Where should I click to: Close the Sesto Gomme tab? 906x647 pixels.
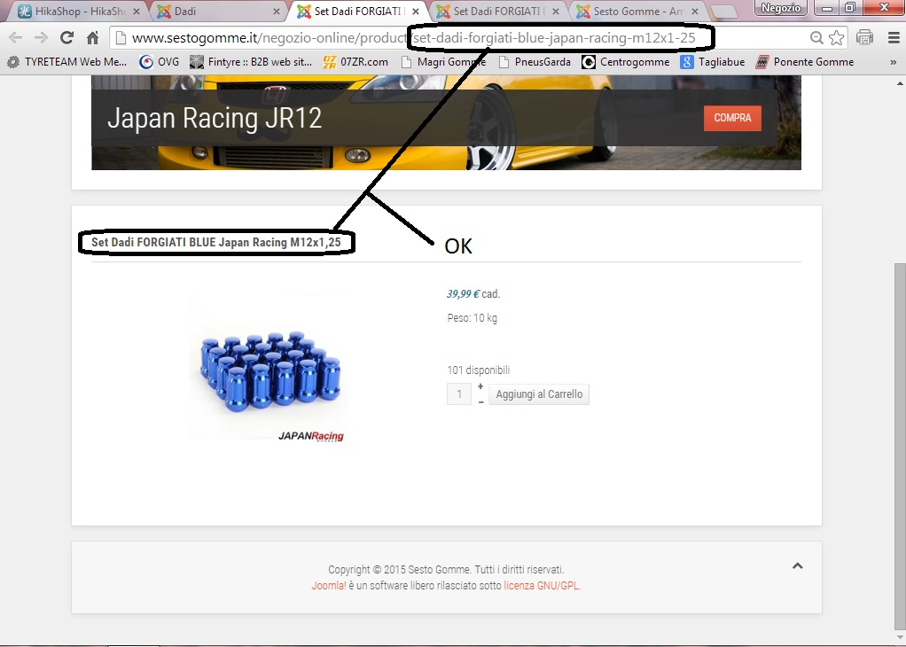coord(695,12)
